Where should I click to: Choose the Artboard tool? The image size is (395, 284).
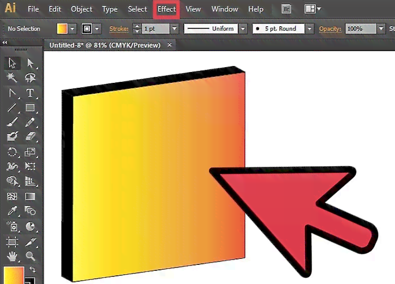[12, 242]
